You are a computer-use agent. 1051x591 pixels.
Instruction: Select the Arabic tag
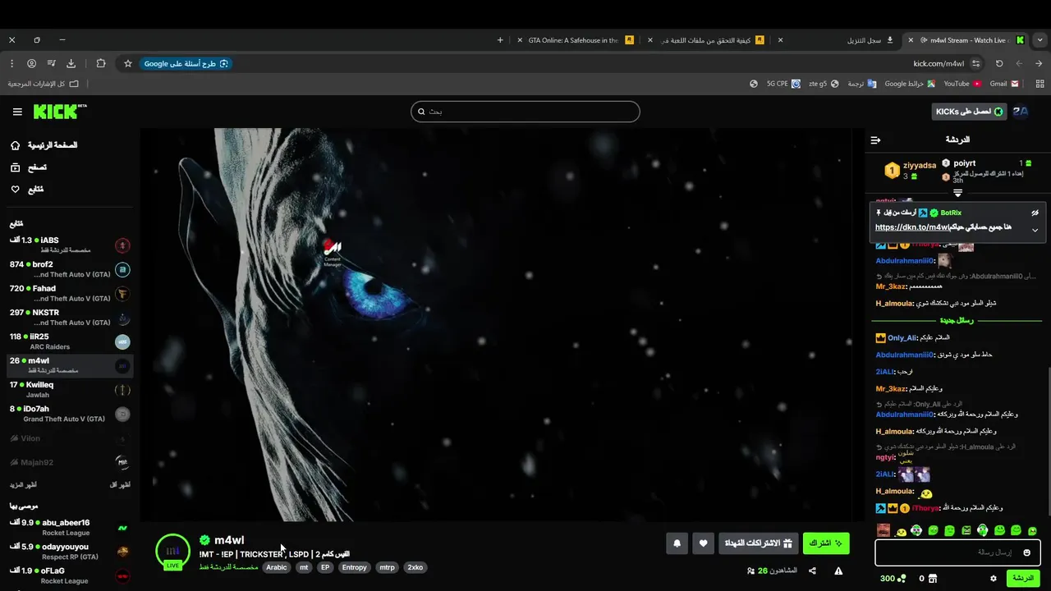[277, 567]
